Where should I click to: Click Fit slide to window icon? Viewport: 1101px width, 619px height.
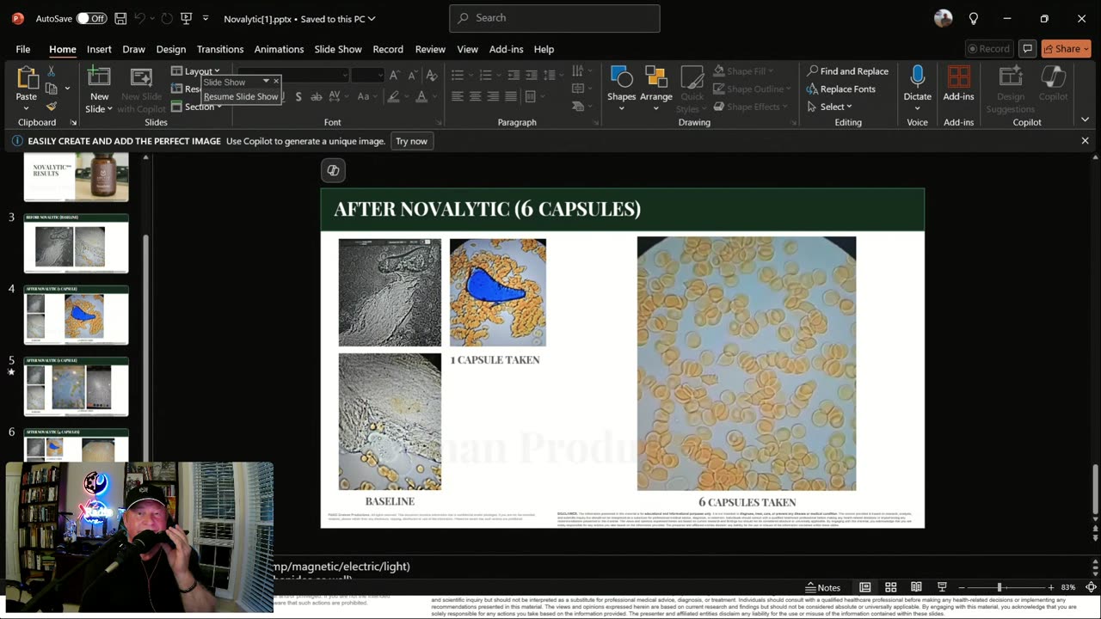click(x=1091, y=587)
